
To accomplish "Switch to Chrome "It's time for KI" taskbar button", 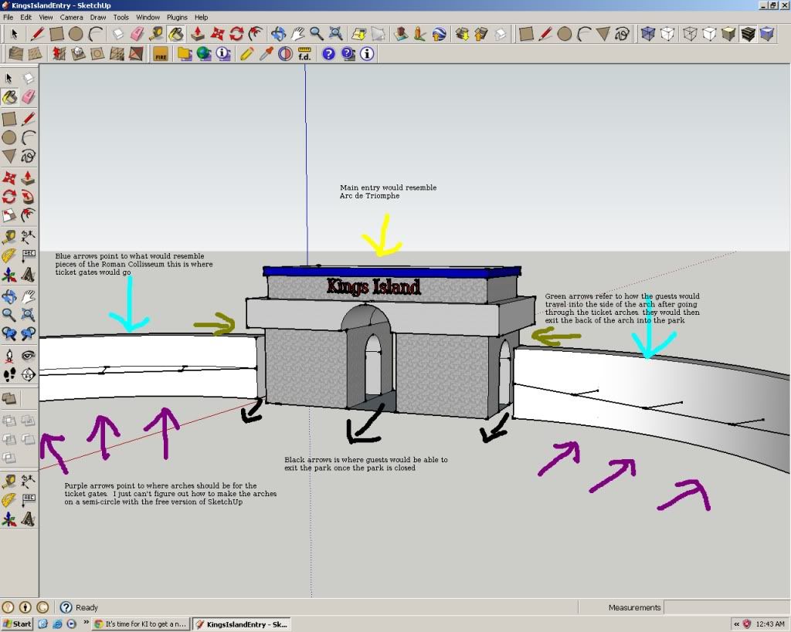I will click(140, 624).
